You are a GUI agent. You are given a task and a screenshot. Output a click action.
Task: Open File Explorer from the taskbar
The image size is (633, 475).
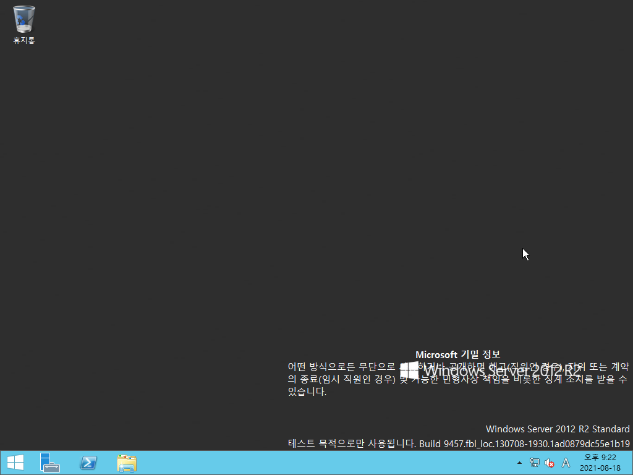point(127,463)
